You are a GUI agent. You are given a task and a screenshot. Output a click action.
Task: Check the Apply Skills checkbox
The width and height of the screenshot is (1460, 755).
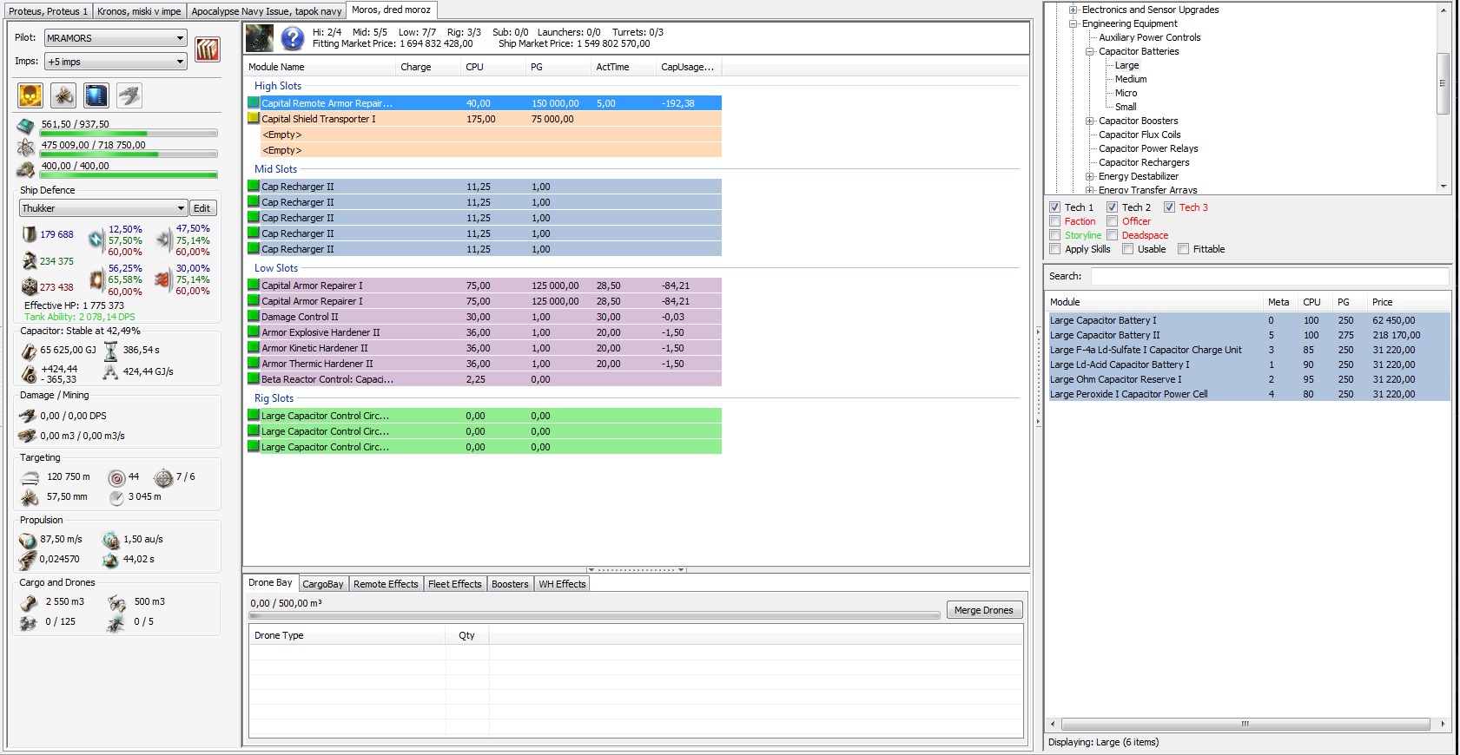click(x=1054, y=249)
